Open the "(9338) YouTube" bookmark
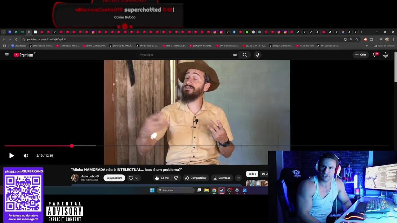Image resolution: width=397 pixels, height=223 pixels. [305, 46]
